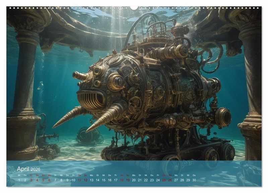Pick the red date 26
This screenshot has width=268, height=193.
[x=170, y=180]
